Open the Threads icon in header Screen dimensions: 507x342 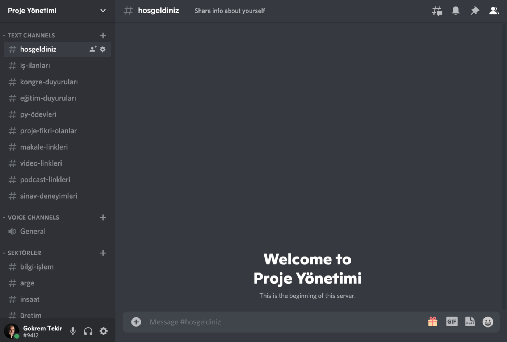(x=437, y=11)
